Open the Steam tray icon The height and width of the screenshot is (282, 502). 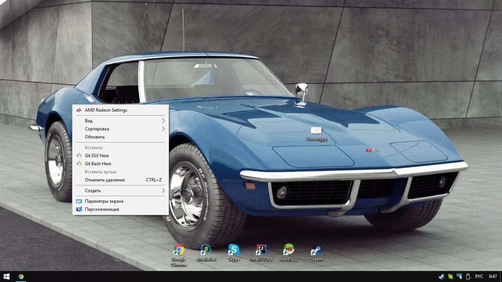[x=441, y=276]
